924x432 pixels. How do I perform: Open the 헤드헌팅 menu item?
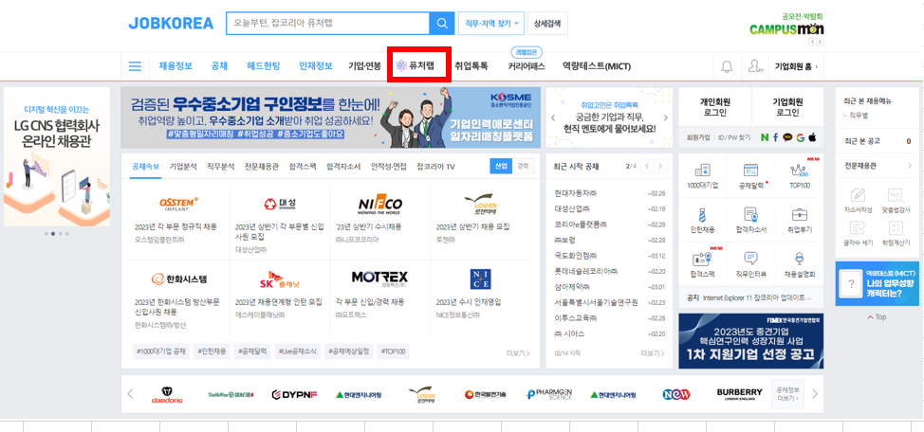[x=264, y=66]
